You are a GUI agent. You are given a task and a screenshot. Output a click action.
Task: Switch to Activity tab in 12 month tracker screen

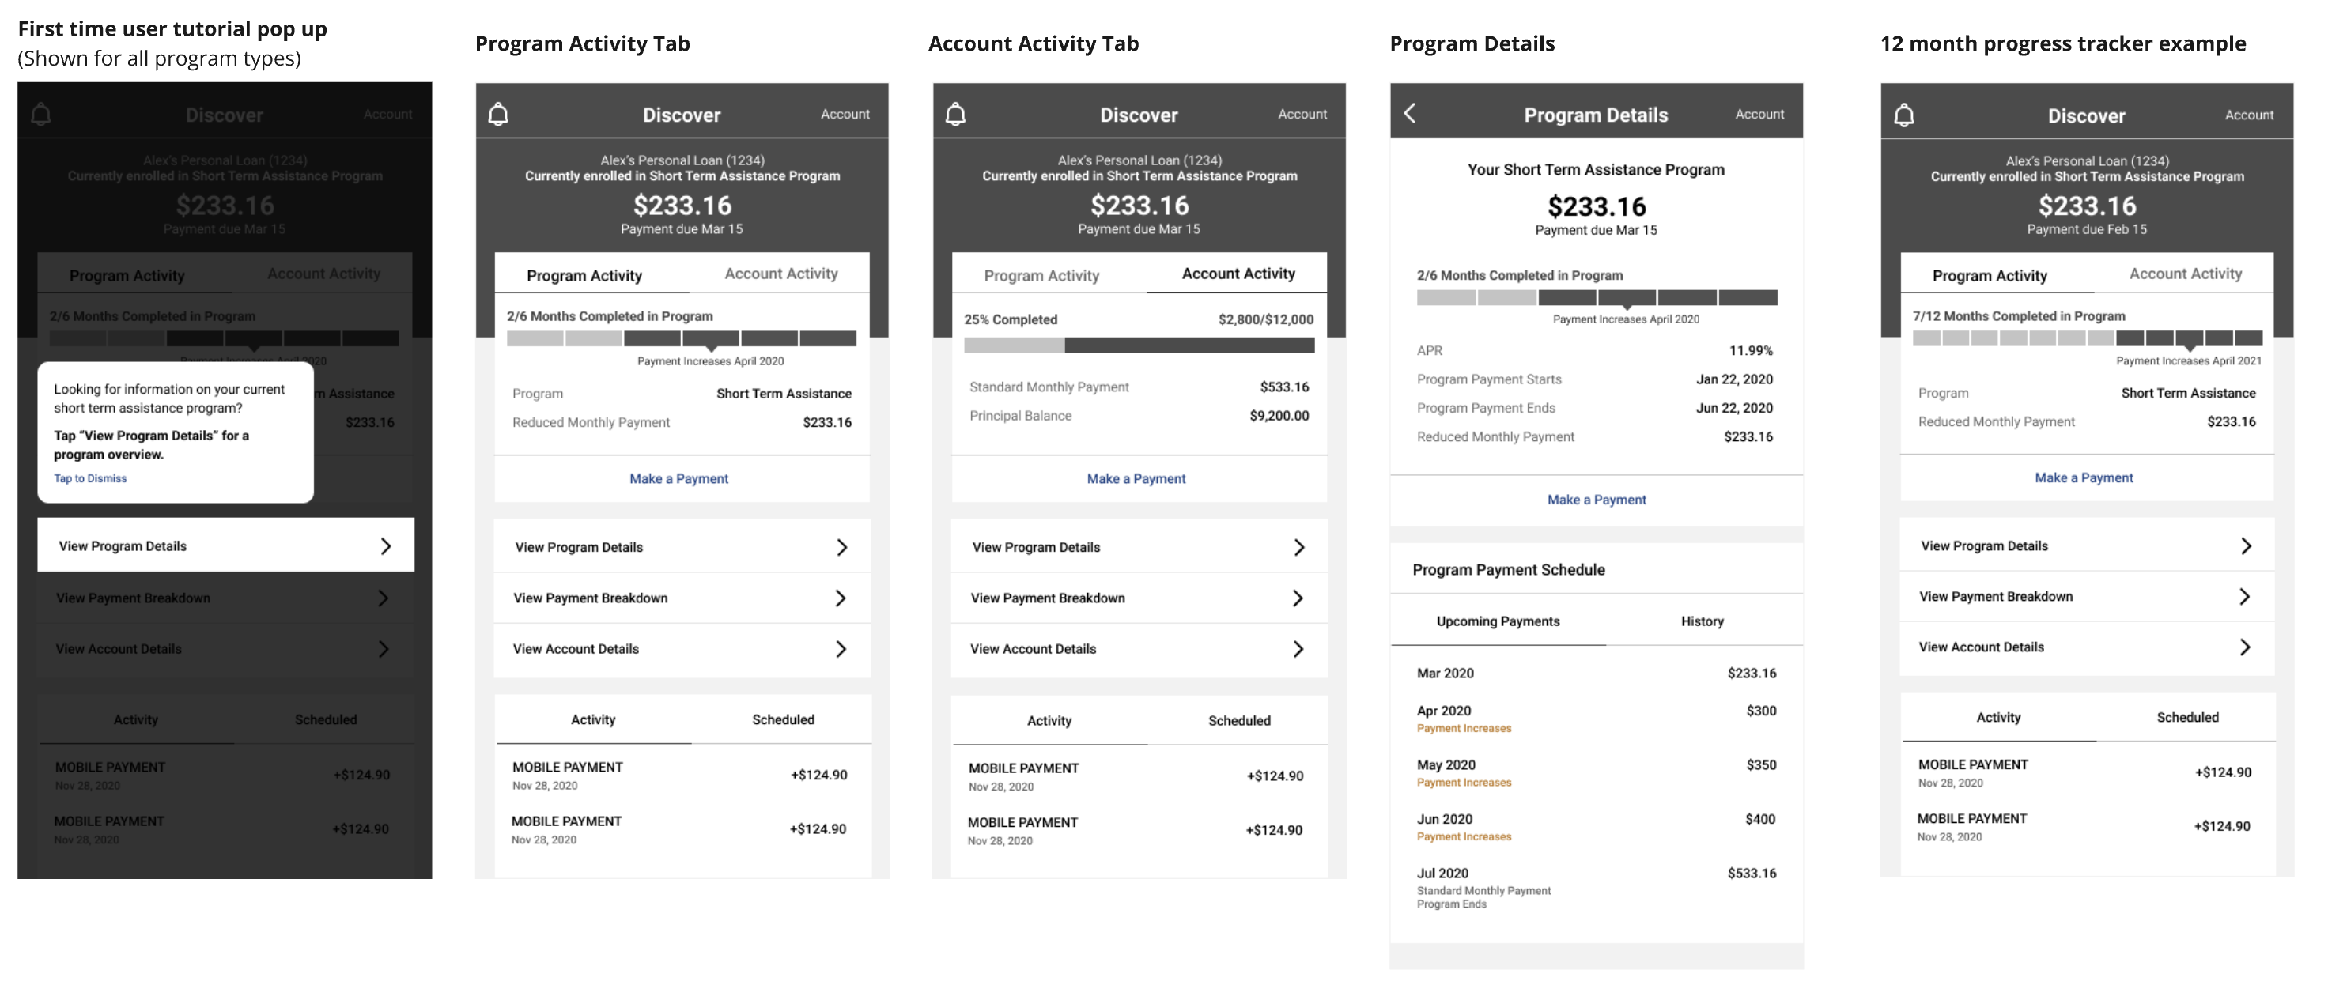[1998, 716]
